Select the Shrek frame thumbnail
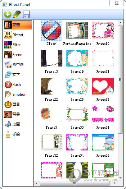 point(77,170)
